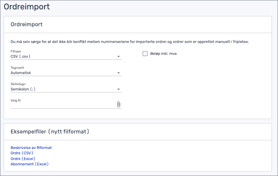Click the Velg fil input field

[61, 105]
